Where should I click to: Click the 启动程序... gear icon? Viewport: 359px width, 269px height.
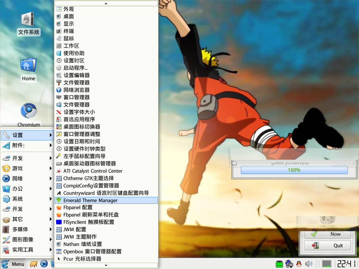pyautogui.click(x=59, y=68)
